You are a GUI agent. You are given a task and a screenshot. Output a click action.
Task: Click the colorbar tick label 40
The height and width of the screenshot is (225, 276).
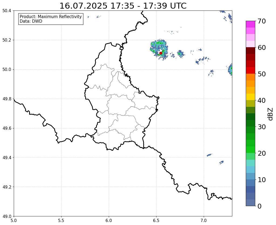pos(262,100)
